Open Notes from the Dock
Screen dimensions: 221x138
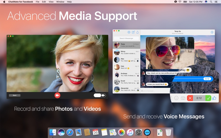click(x=104, y=132)
